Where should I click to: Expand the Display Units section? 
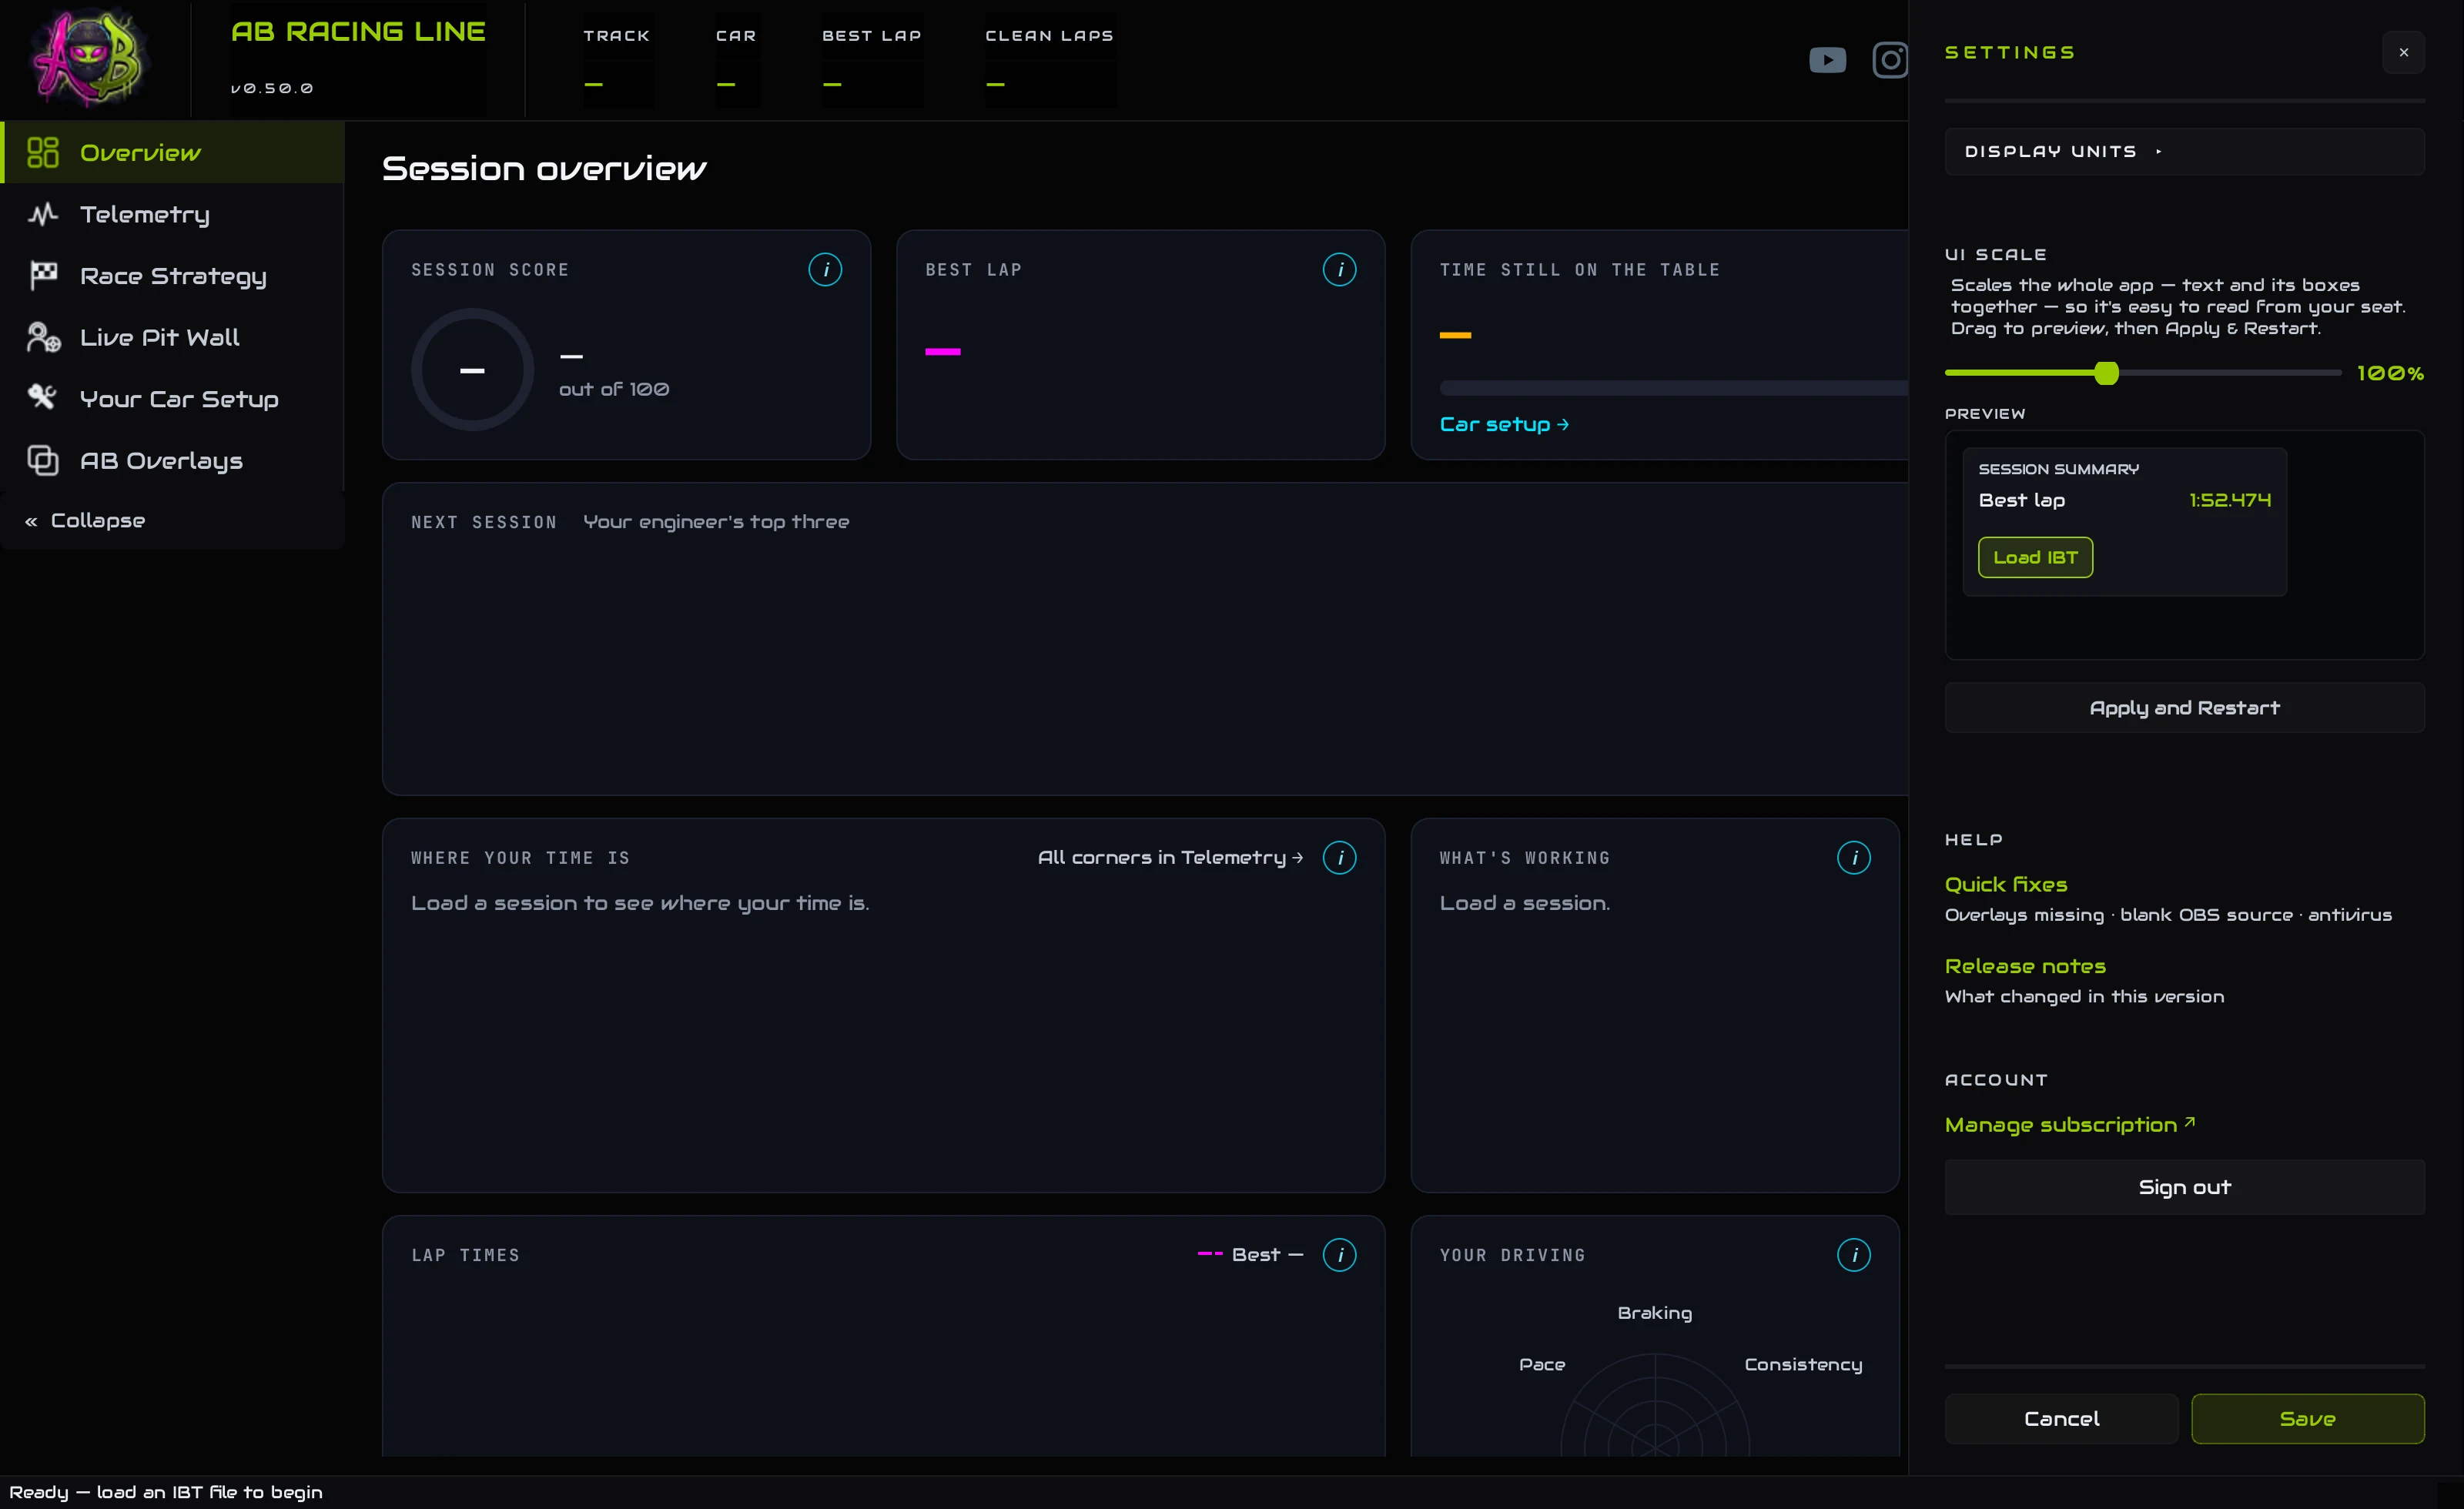(x=2184, y=151)
